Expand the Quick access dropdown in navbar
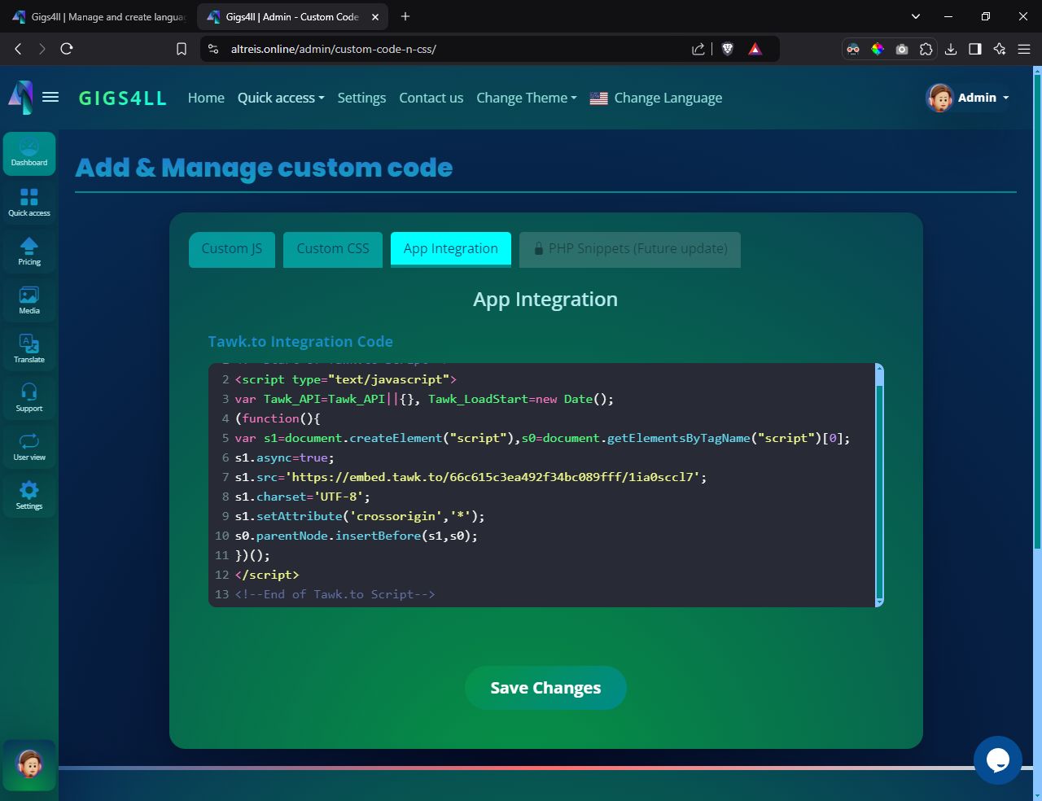The image size is (1042, 801). pyautogui.click(x=281, y=98)
